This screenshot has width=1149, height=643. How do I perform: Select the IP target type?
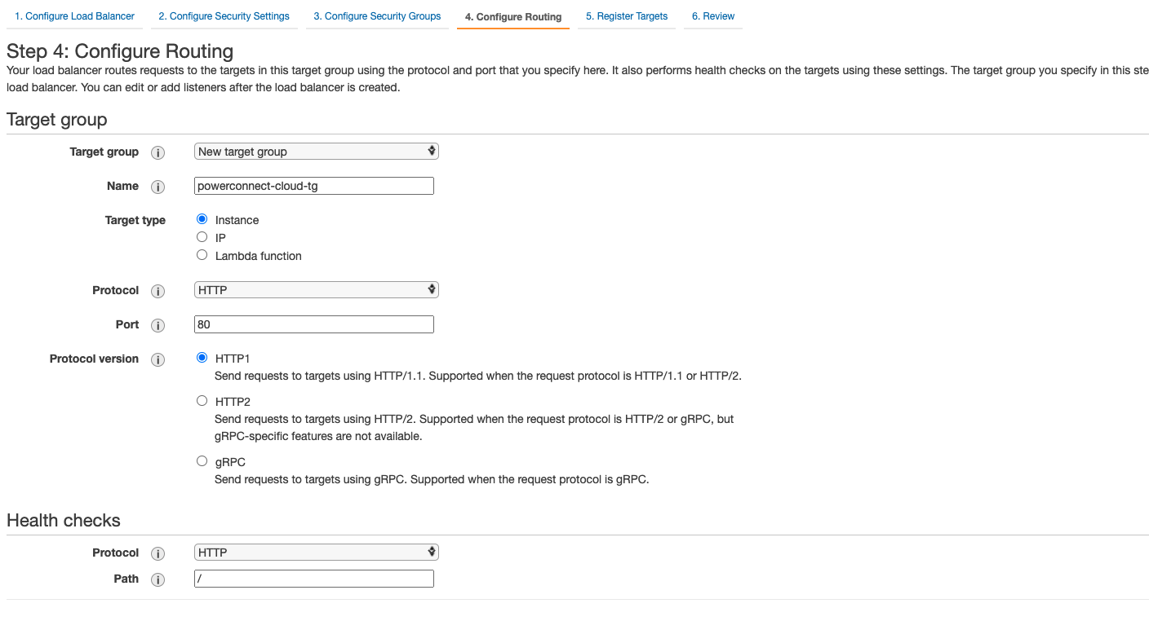202,237
